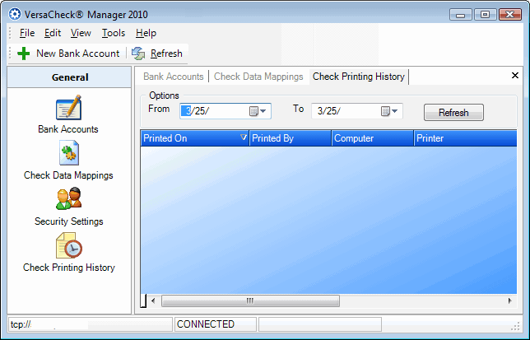Switch to the Bank Accounts tab

pos(174,77)
